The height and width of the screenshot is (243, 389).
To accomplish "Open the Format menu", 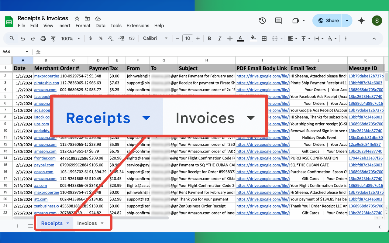I will coord(83,26).
